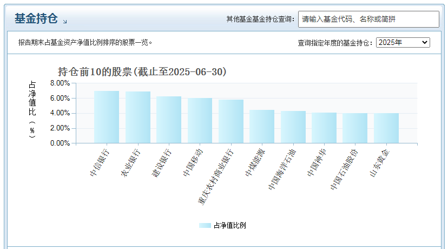The image size is (448, 249).
Task: Click the 占净值比(%) vertical axis title
Action: [32, 109]
